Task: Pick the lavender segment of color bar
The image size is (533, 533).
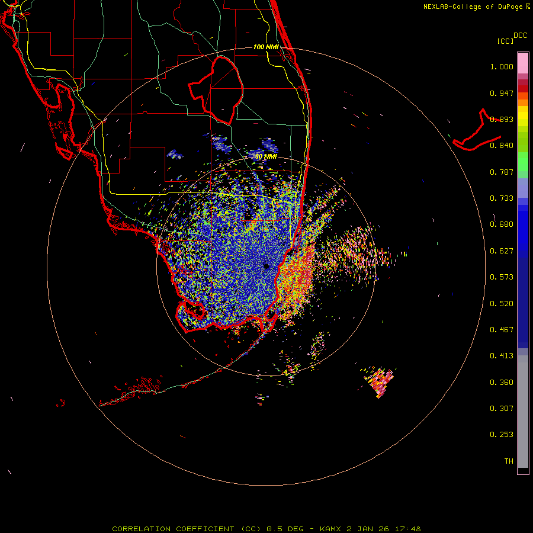Action: (x=523, y=188)
